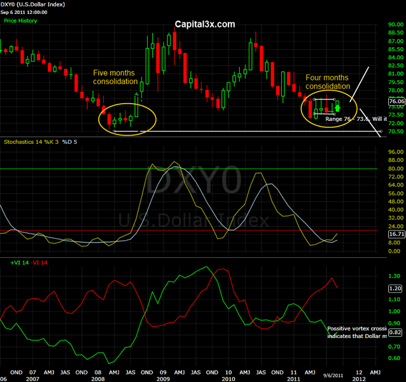Click the green up arrow marker on latest candle
The height and width of the screenshot is (382, 406).
[x=337, y=108]
